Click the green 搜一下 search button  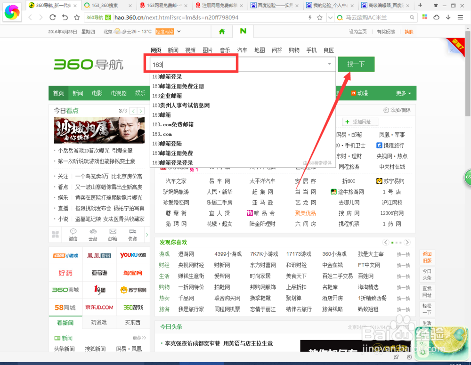[356, 64]
